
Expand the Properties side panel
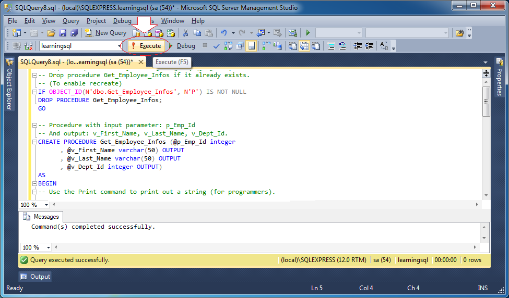(499, 77)
